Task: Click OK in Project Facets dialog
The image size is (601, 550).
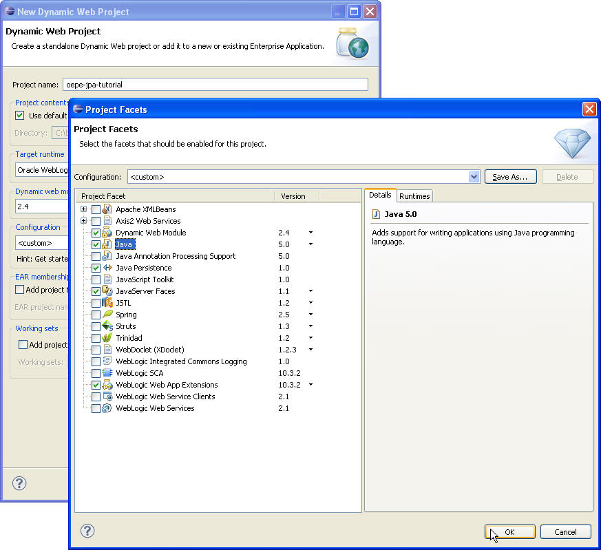Action: click(509, 532)
